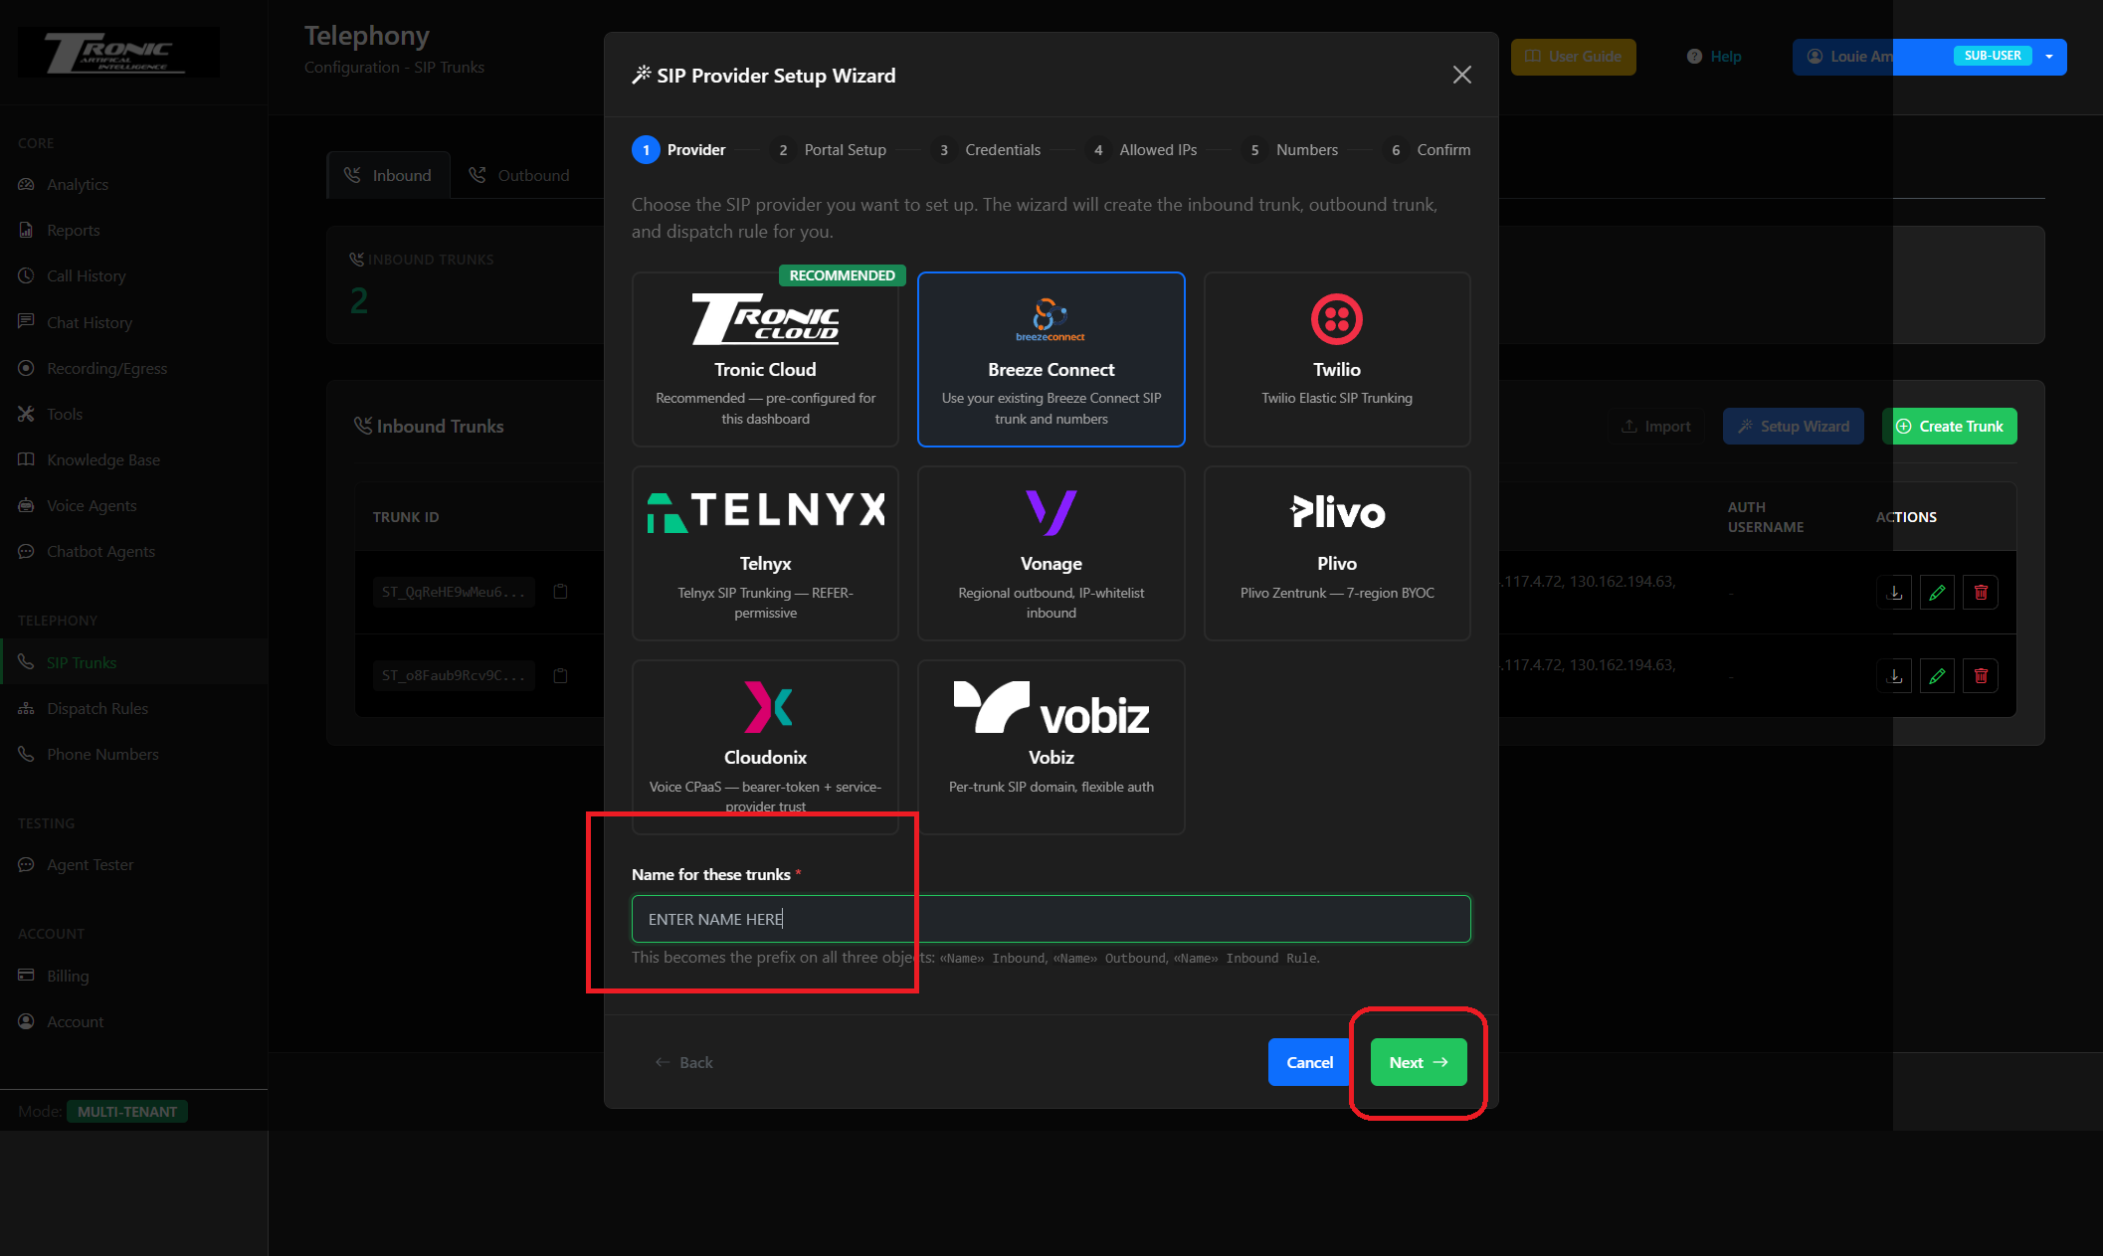Delete trunk ST_o8Faub9Rcv9C
Image resolution: width=2103 pixels, height=1256 pixels.
tap(1981, 675)
